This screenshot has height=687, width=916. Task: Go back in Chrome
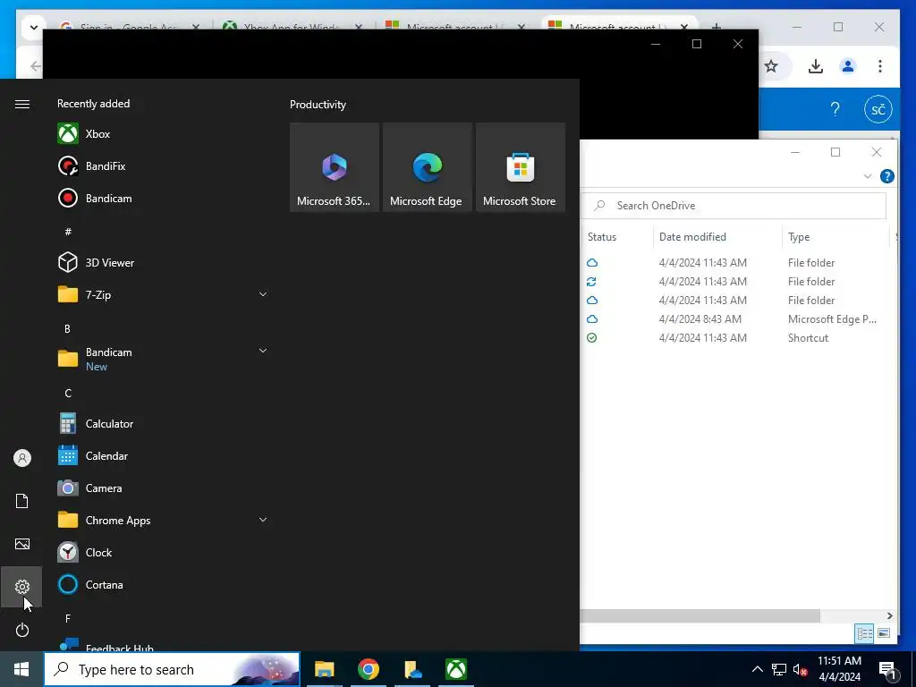[36, 66]
